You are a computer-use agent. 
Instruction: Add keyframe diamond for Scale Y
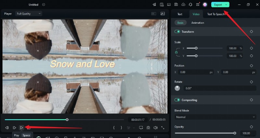251,56
